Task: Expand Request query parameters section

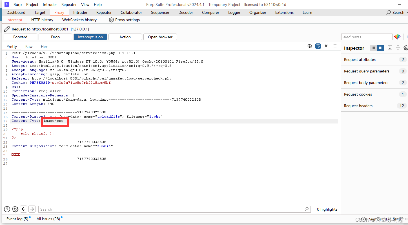Action: (x=374, y=71)
